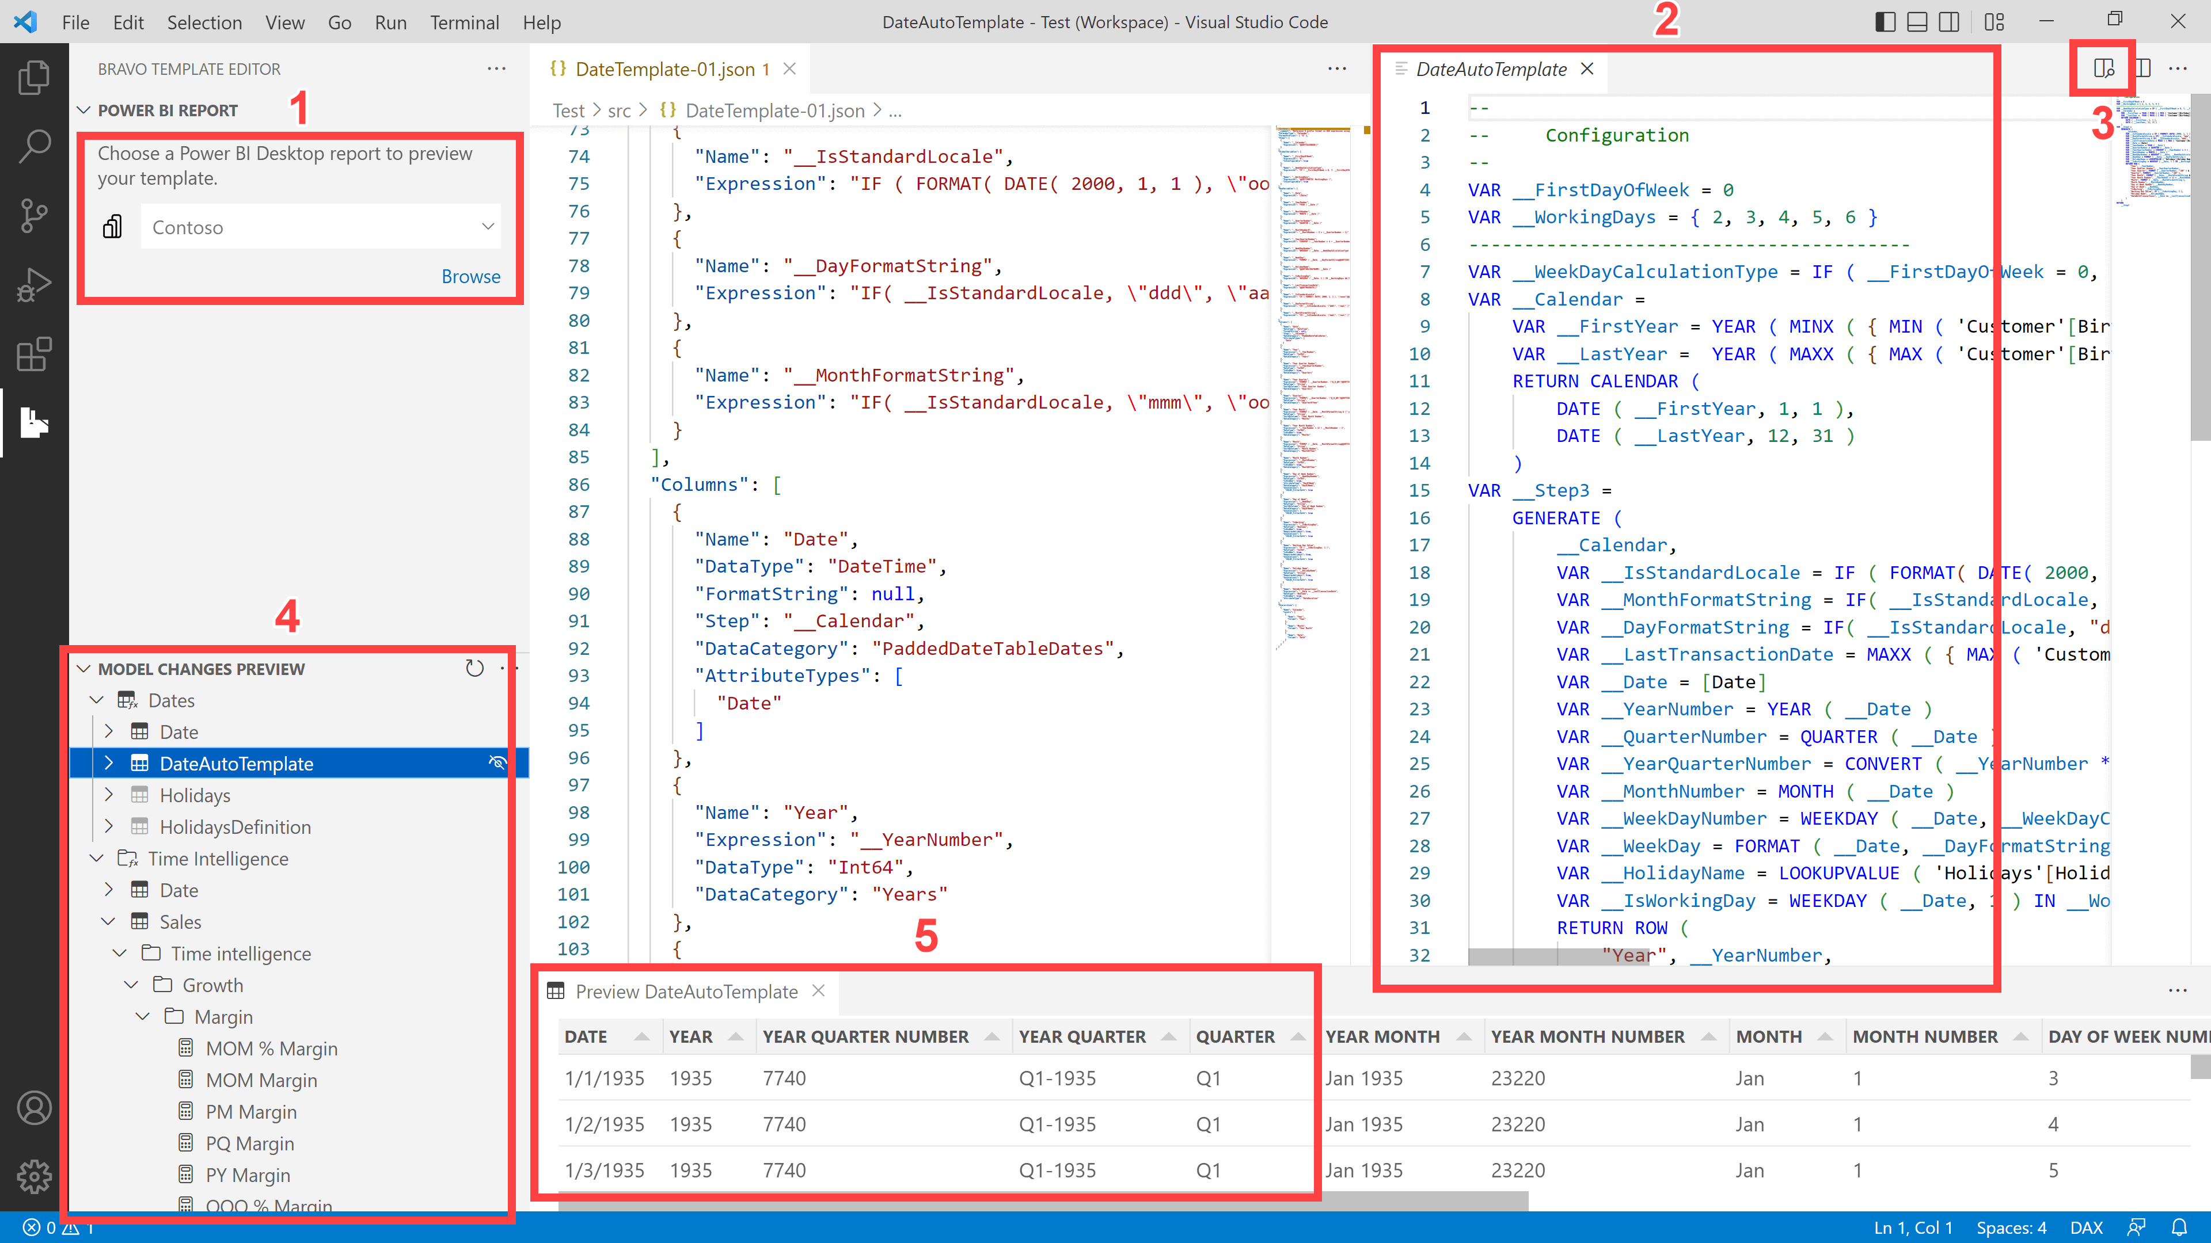Open the File menu
The width and height of the screenshot is (2211, 1243).
click(75, 22)
